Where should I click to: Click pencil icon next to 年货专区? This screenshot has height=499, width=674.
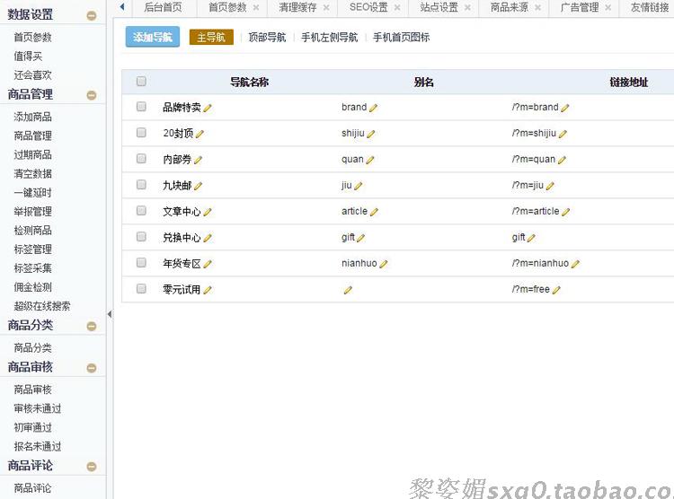tap(208, 264)
